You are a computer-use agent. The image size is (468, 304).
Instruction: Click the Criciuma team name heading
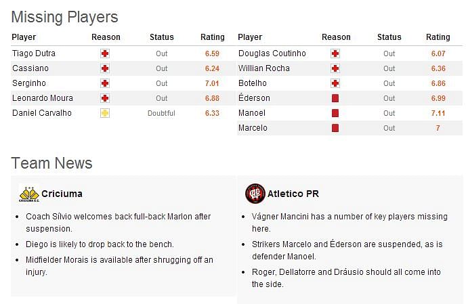pyautogui.click(x=62, y=194)
